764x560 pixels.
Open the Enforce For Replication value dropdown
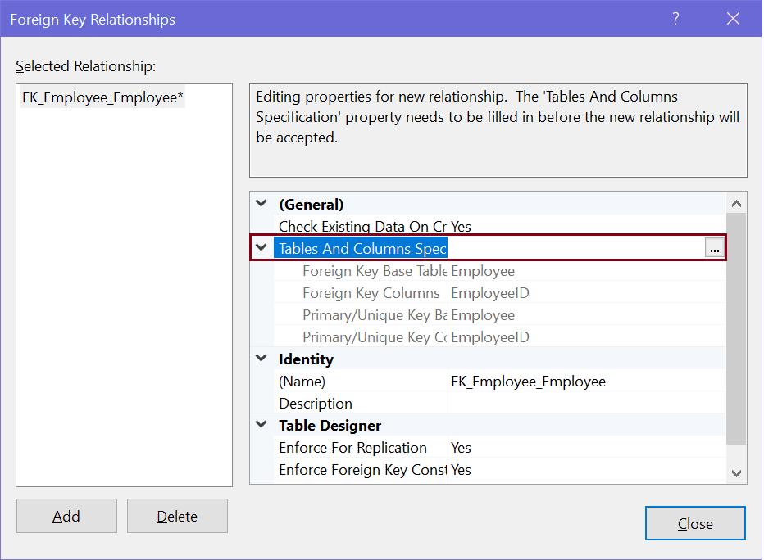coord(574,448)
